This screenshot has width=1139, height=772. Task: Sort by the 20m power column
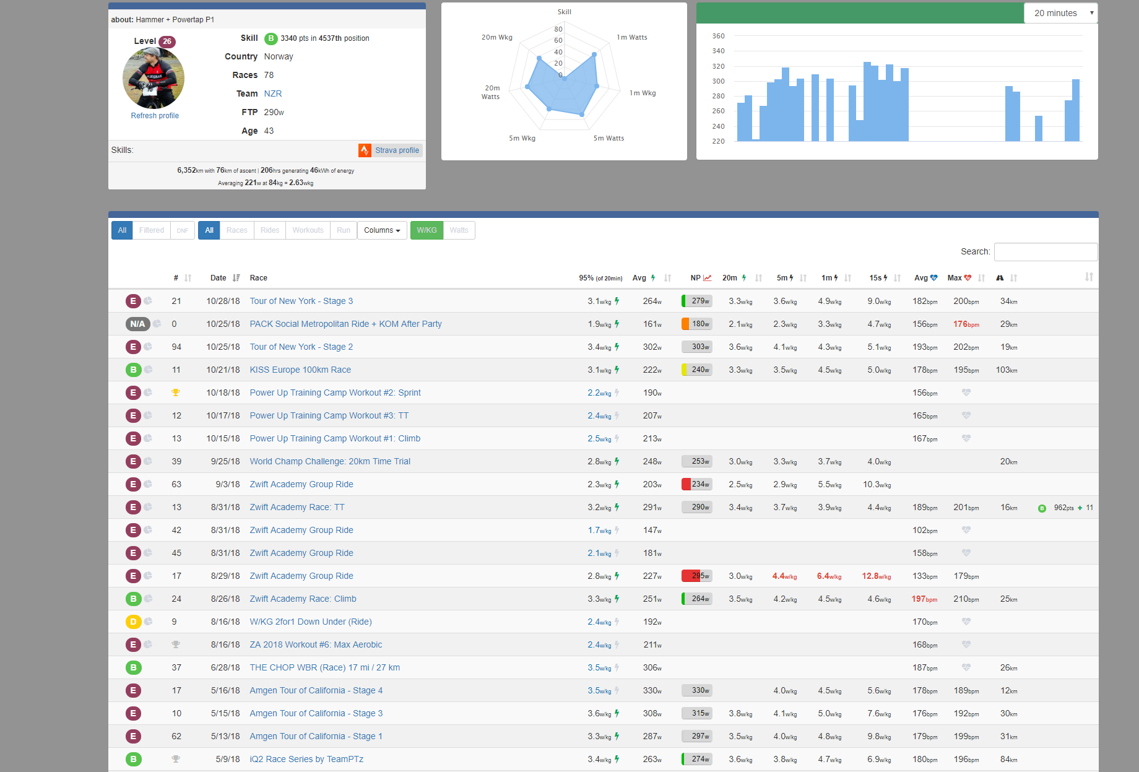tap(758, 278)
